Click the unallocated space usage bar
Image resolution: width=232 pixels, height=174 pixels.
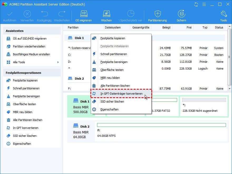coord(204,100)
